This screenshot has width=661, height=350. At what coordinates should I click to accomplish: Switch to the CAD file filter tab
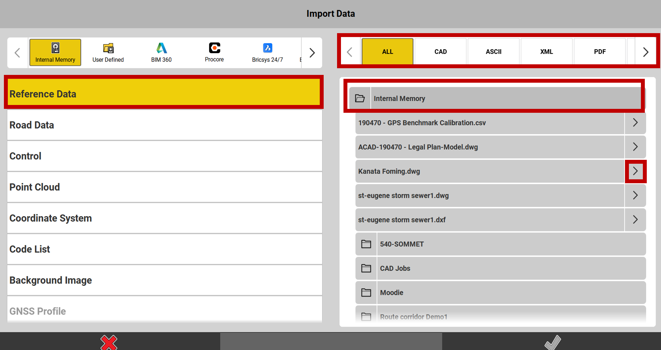[440, 52]
